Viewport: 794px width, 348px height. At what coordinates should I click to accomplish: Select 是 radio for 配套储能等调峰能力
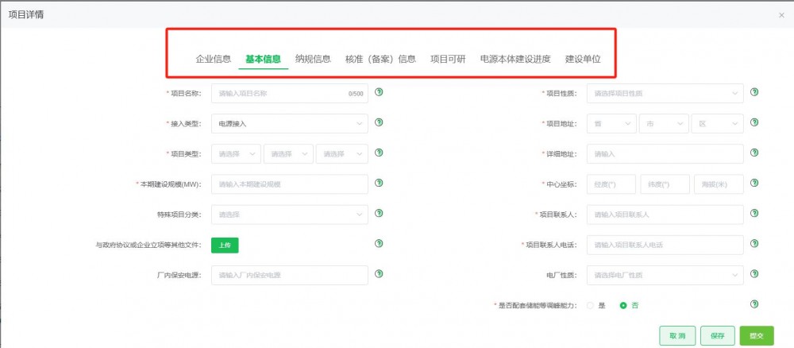[590, 305]
